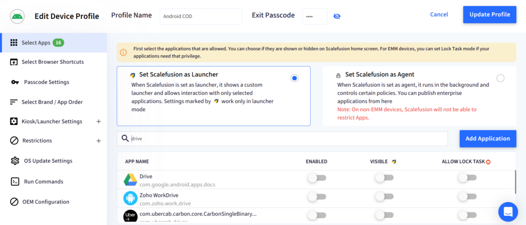Toggle exit passcode visibility eye icon
The image size is (526, 225).
coord(337,16)
